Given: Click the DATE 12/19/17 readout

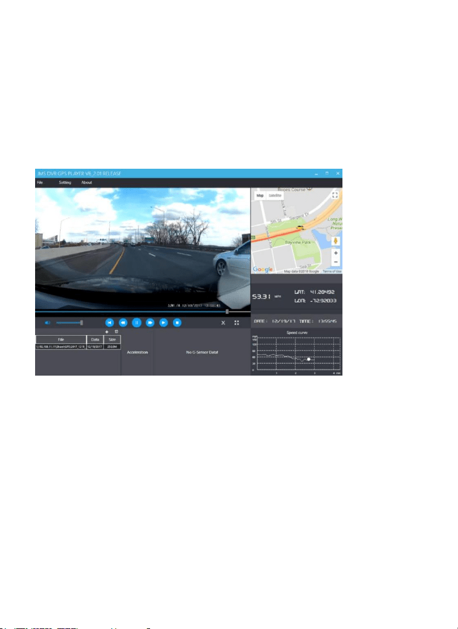Looking at the screenshot, I should (x=275, y=321).
